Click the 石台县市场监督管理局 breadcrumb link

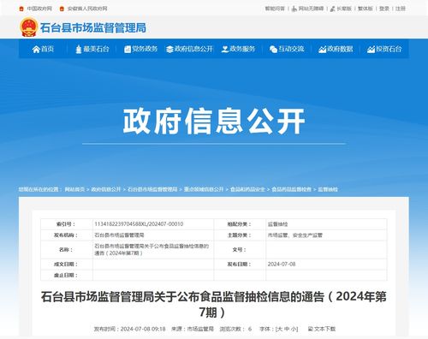pos(152,189)
